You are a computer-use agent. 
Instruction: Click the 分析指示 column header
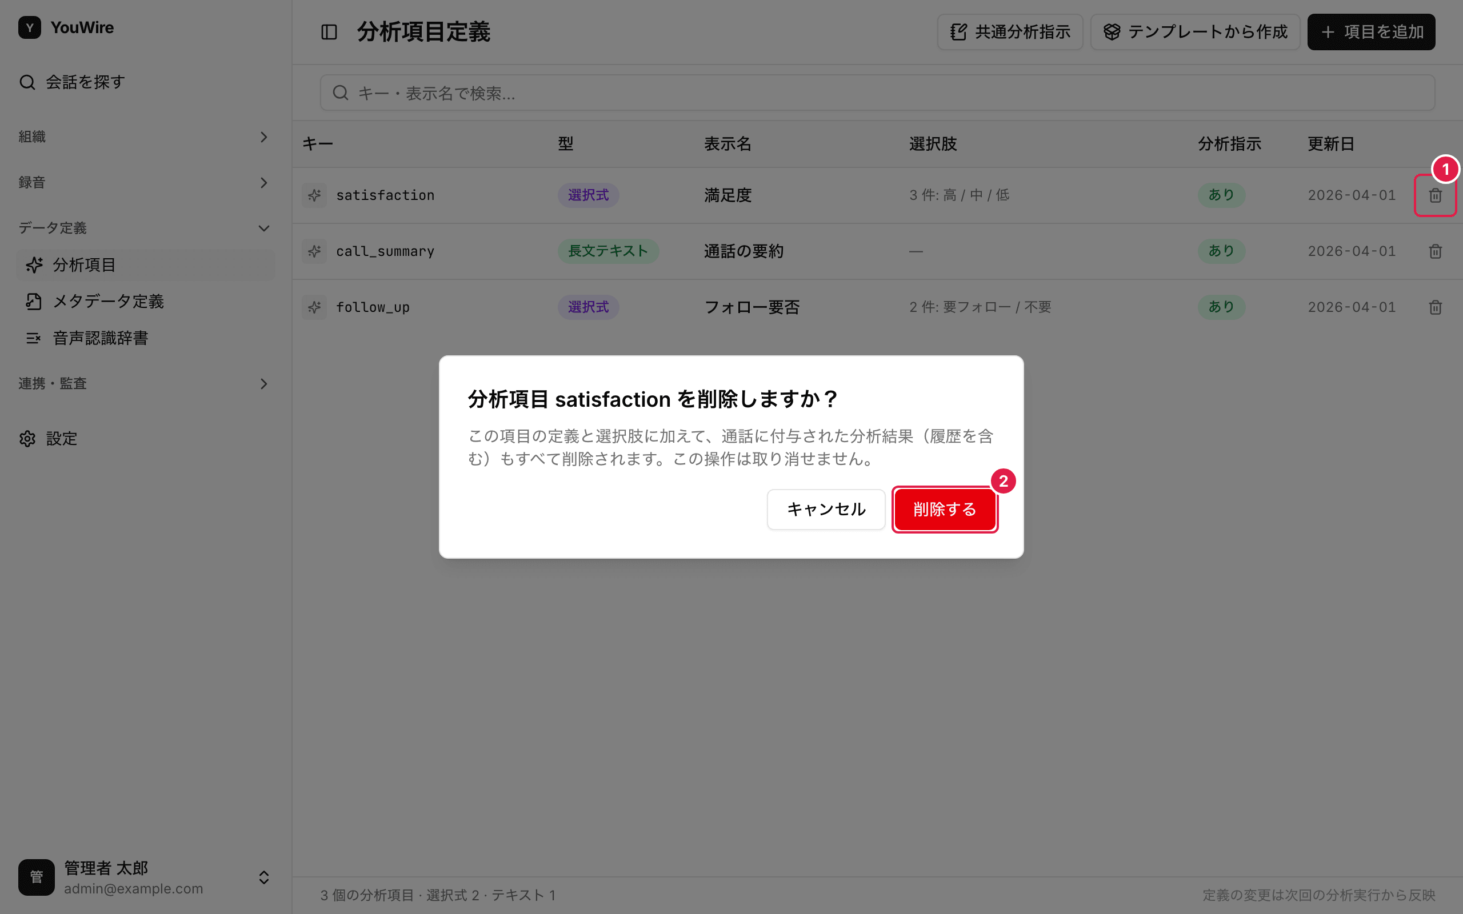1230,144
